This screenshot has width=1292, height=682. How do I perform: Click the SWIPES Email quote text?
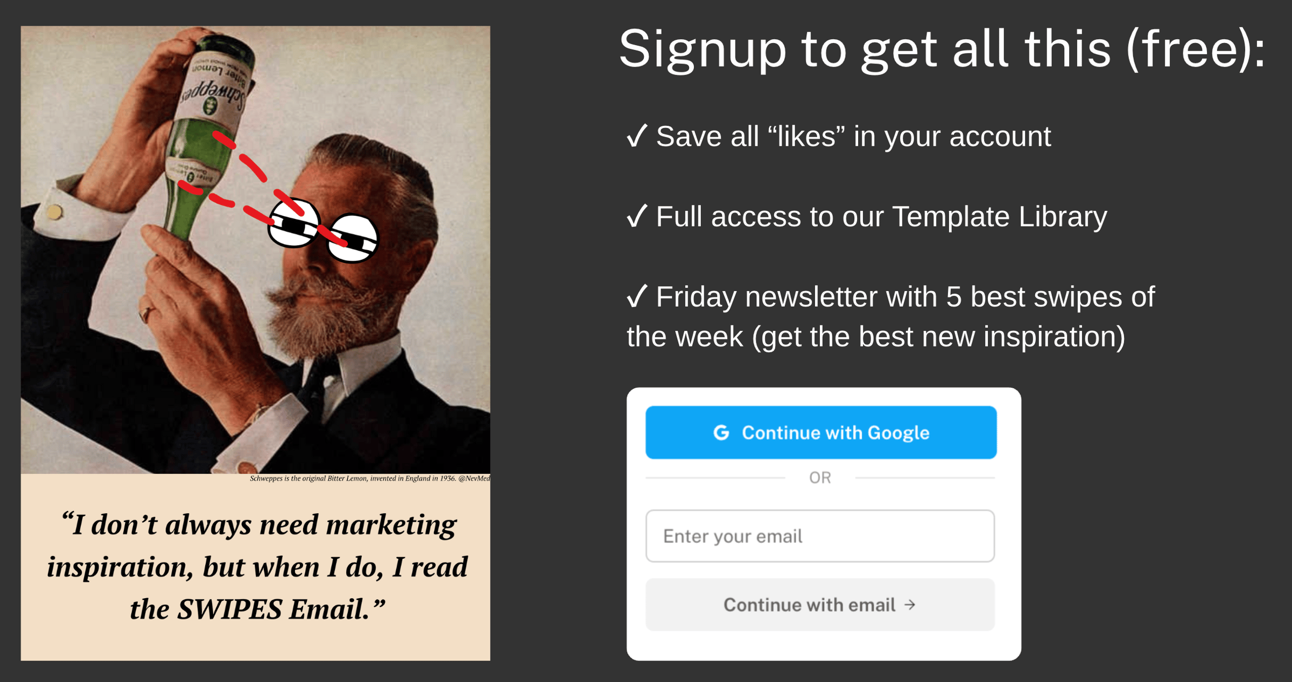(x=257, y=567)
